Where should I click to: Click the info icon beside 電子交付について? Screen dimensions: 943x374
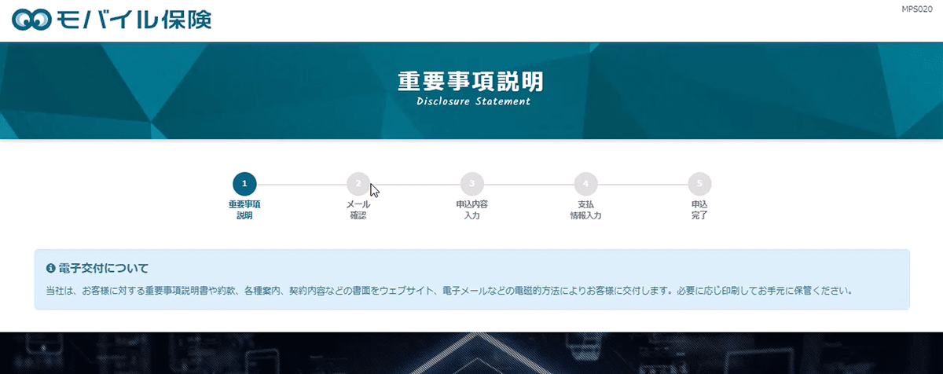(x=50, y=269)
